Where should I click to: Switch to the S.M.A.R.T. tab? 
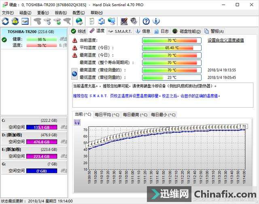click(x=120, y=31)
